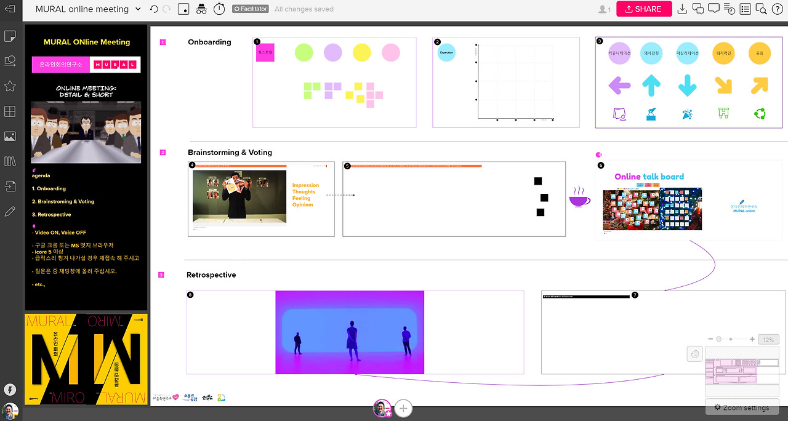This screenshot has height=421, width=788.
Task: Click the blue Expection circle
Action: point(446,53)
